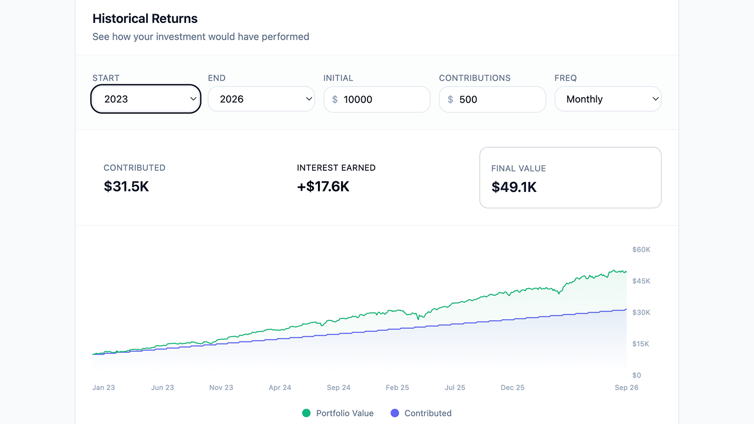Click the green Portfolio Value legend dot
This screenshot has width=754, height=424.
[306, 413]
